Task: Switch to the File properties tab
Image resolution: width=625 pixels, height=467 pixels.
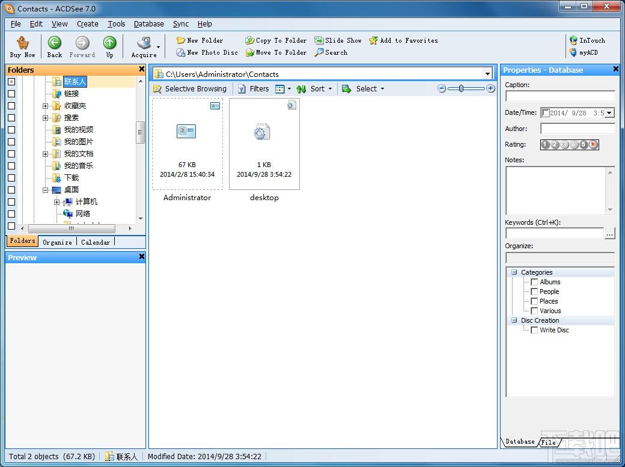Action: (x=549, y=442)
